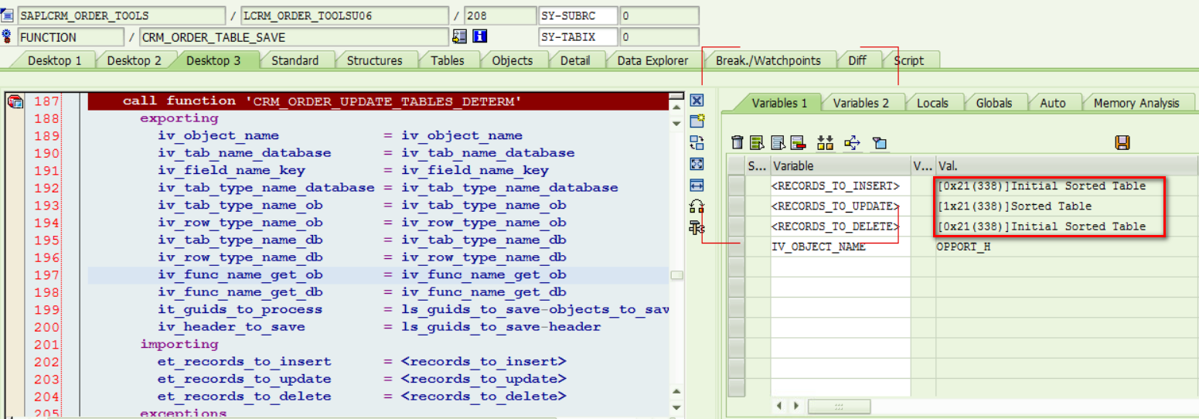Click the full screen tool icon
The width and height of the screenshot is (1199, 419).
pyautogui.click(x=697, y=164)
